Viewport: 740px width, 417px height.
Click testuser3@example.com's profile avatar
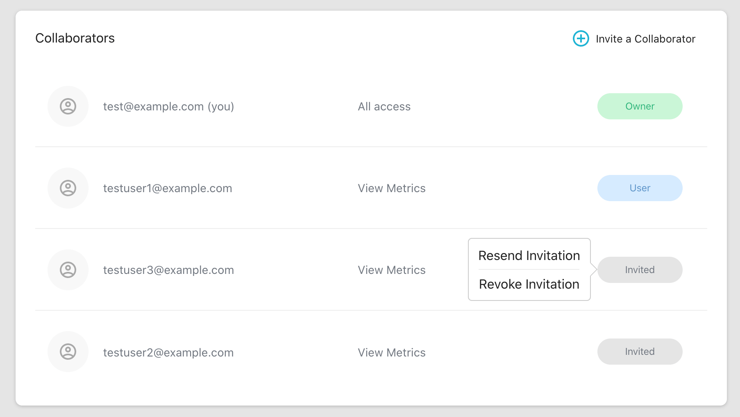(68, 270)
